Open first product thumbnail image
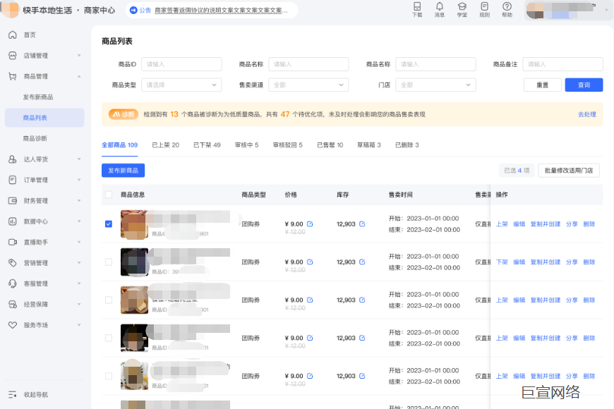This screenshot has height=409, width=614. pyautogui.click(x=134, y=224)
